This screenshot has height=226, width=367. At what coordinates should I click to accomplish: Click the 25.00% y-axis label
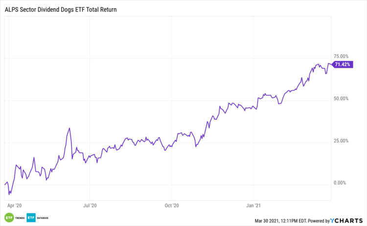(341, 141)
